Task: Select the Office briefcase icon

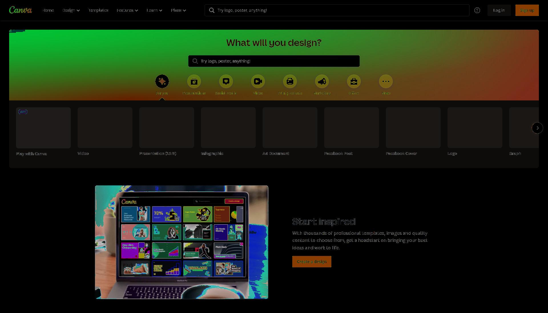Action: (354, 82)
